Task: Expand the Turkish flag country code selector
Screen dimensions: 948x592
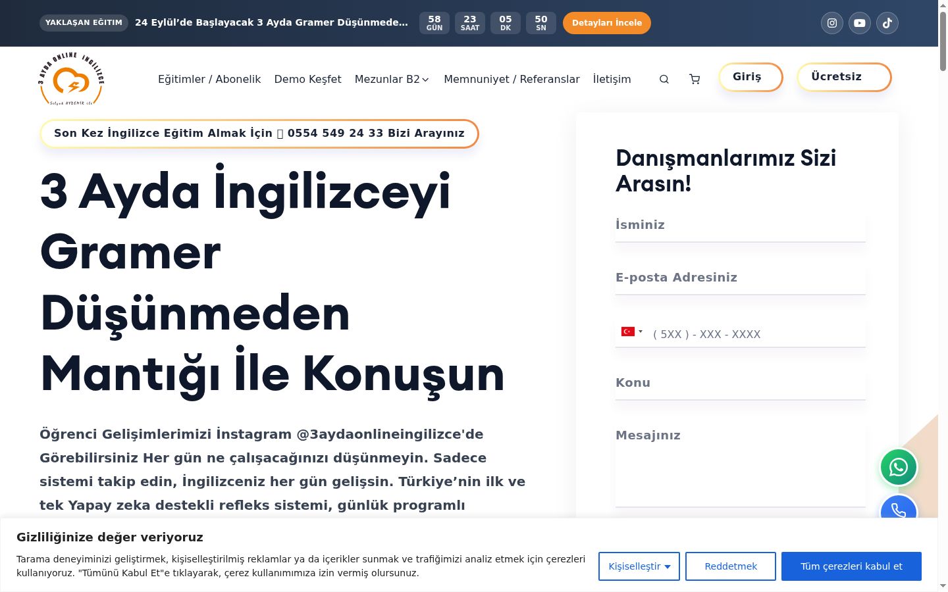Action: [x=632, y=332]
